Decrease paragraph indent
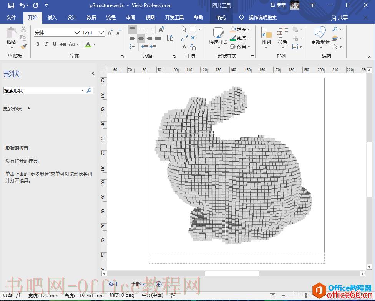 (x=144, y=46)
